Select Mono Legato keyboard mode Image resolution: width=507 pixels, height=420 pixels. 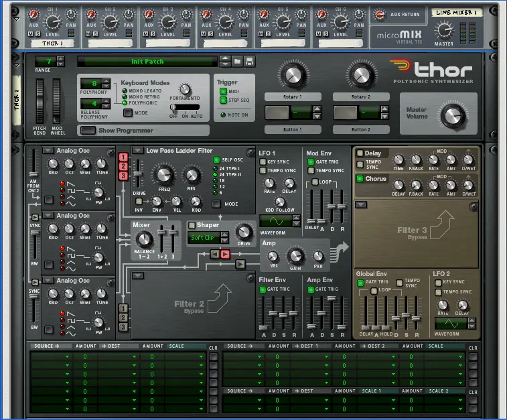point(125,91)
